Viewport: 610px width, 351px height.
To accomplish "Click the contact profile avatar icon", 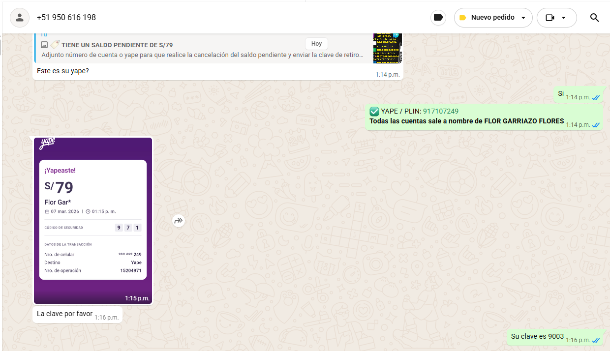I will 20,18.
